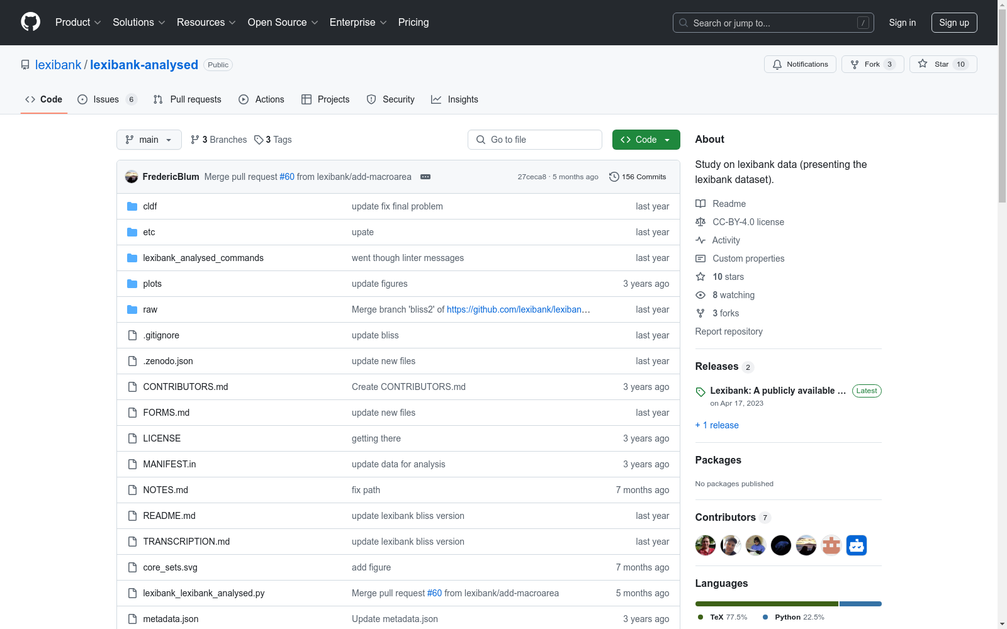The image size is (1007, 629).
Task: Switch to Pull requests tab
Action: click(x=188, y=99)
